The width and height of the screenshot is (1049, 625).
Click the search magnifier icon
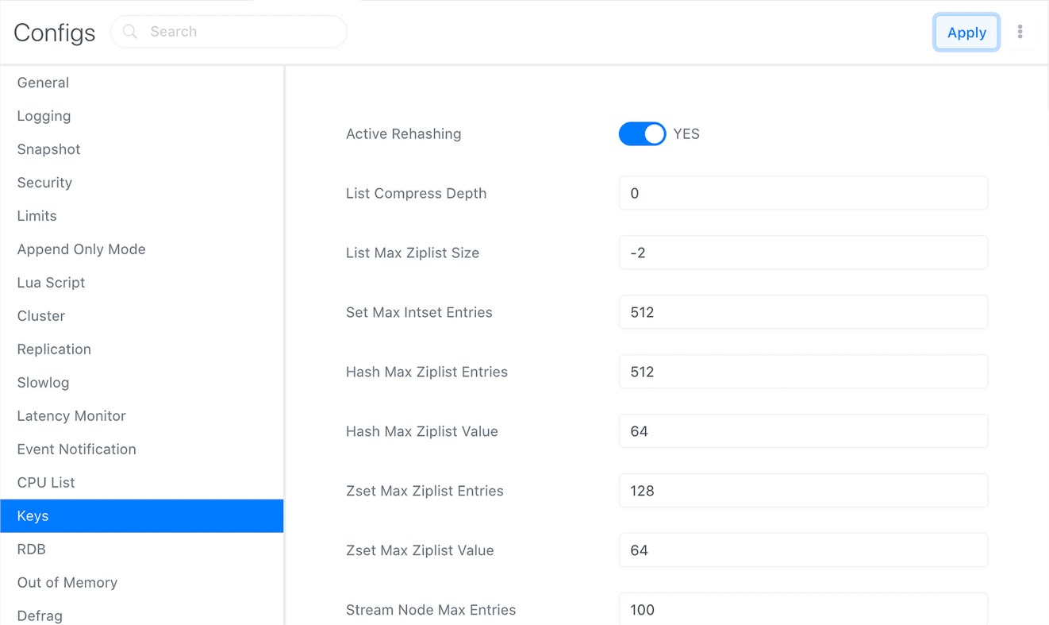pyautogui.click(x=130, y=32)
